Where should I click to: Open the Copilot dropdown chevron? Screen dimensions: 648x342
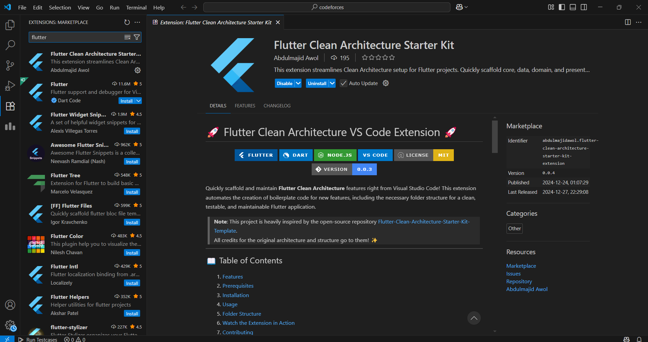[x=466, y=7]
